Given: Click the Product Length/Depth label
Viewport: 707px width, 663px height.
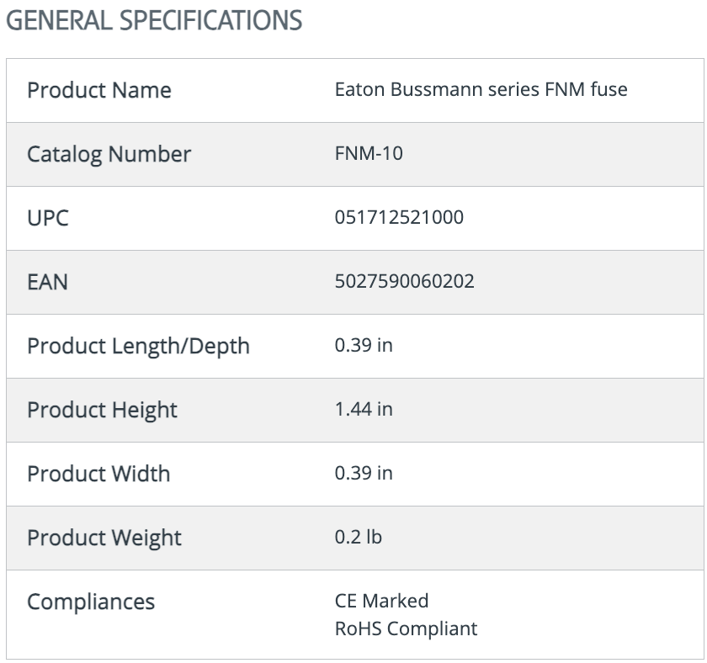Looking at the screenshot, I should 138,346.
